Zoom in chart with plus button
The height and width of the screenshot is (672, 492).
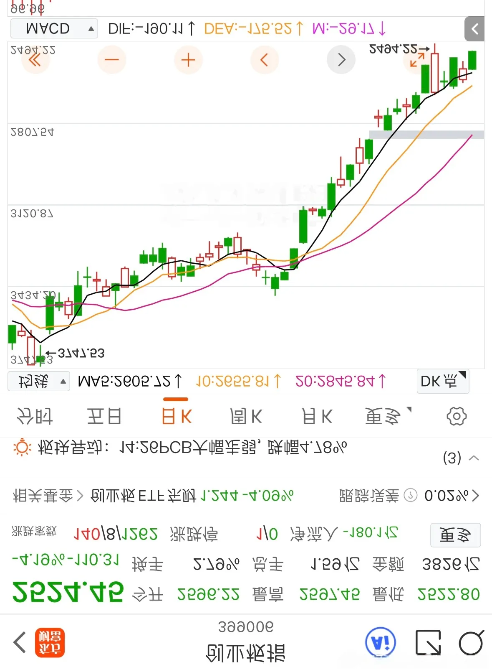click(188, 60)
